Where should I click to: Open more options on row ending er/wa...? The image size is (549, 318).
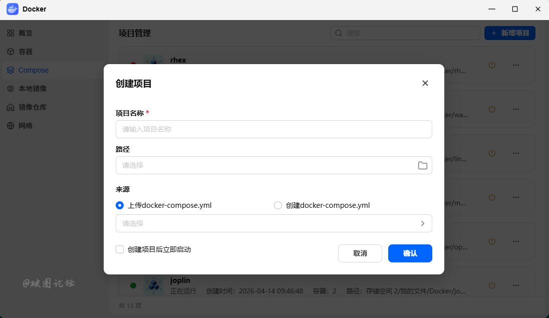point(516,109)
